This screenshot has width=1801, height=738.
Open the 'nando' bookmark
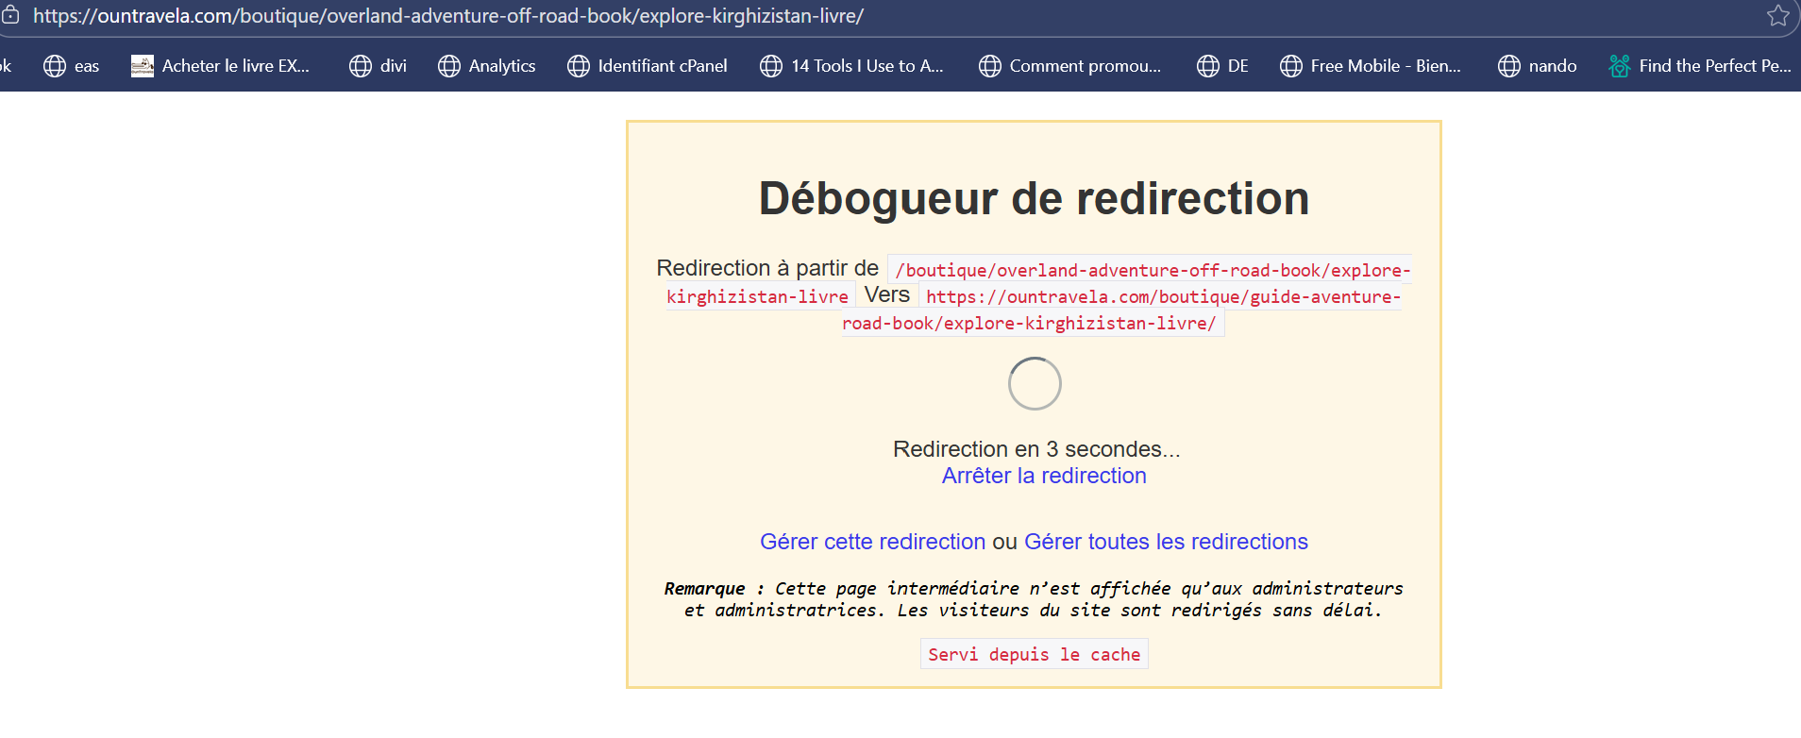[1538, 66]
